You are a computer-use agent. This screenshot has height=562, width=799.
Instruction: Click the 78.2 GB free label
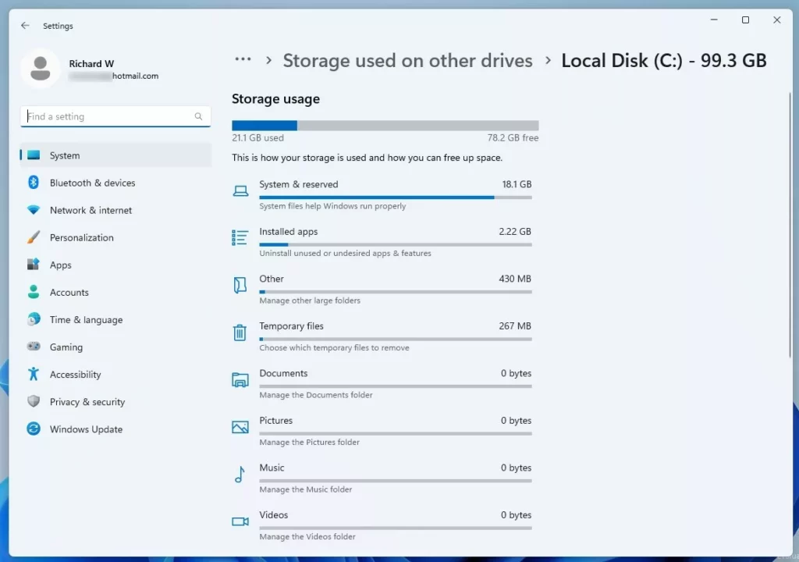pyautogui.click(x=513, y=137)
